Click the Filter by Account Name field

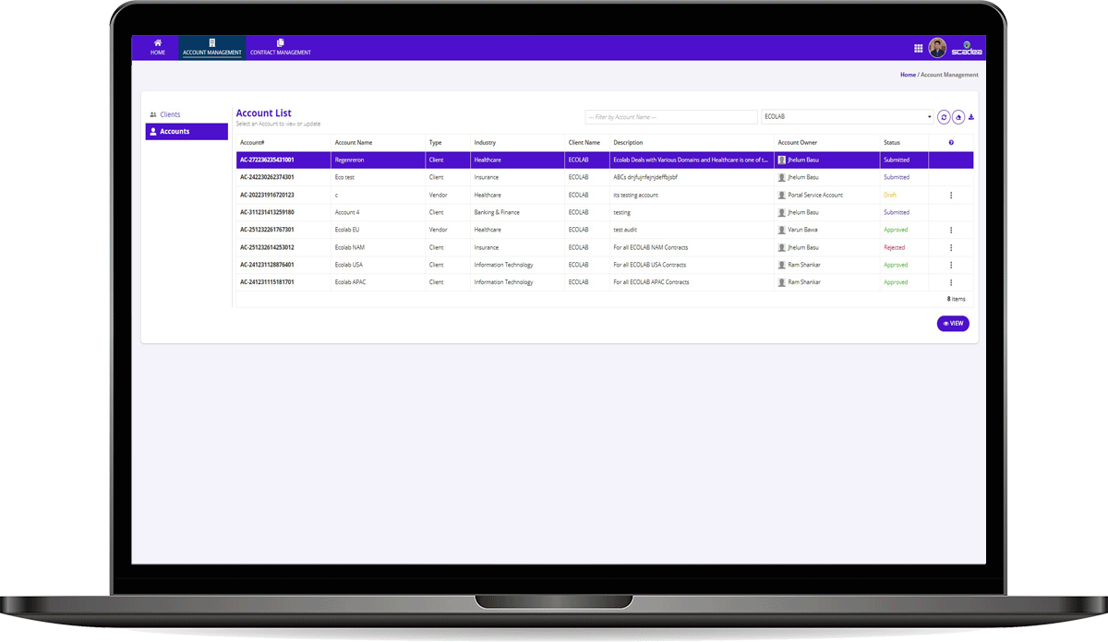point(670,117)
